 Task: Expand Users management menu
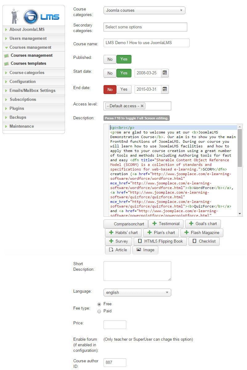click(34, 39)
